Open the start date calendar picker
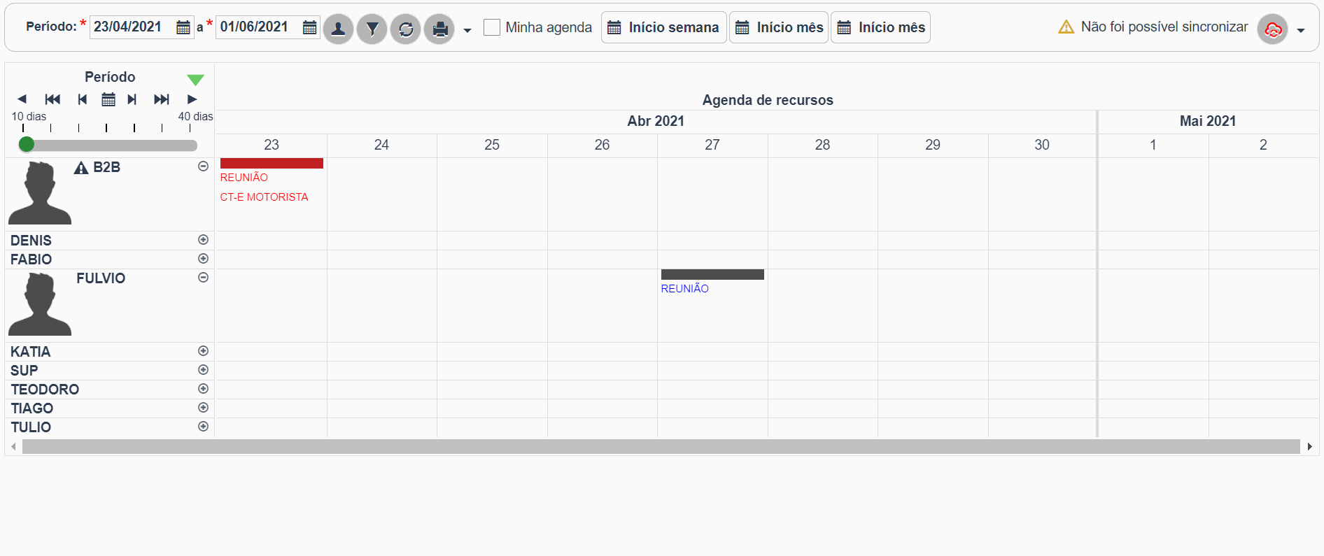 [183, 27]
